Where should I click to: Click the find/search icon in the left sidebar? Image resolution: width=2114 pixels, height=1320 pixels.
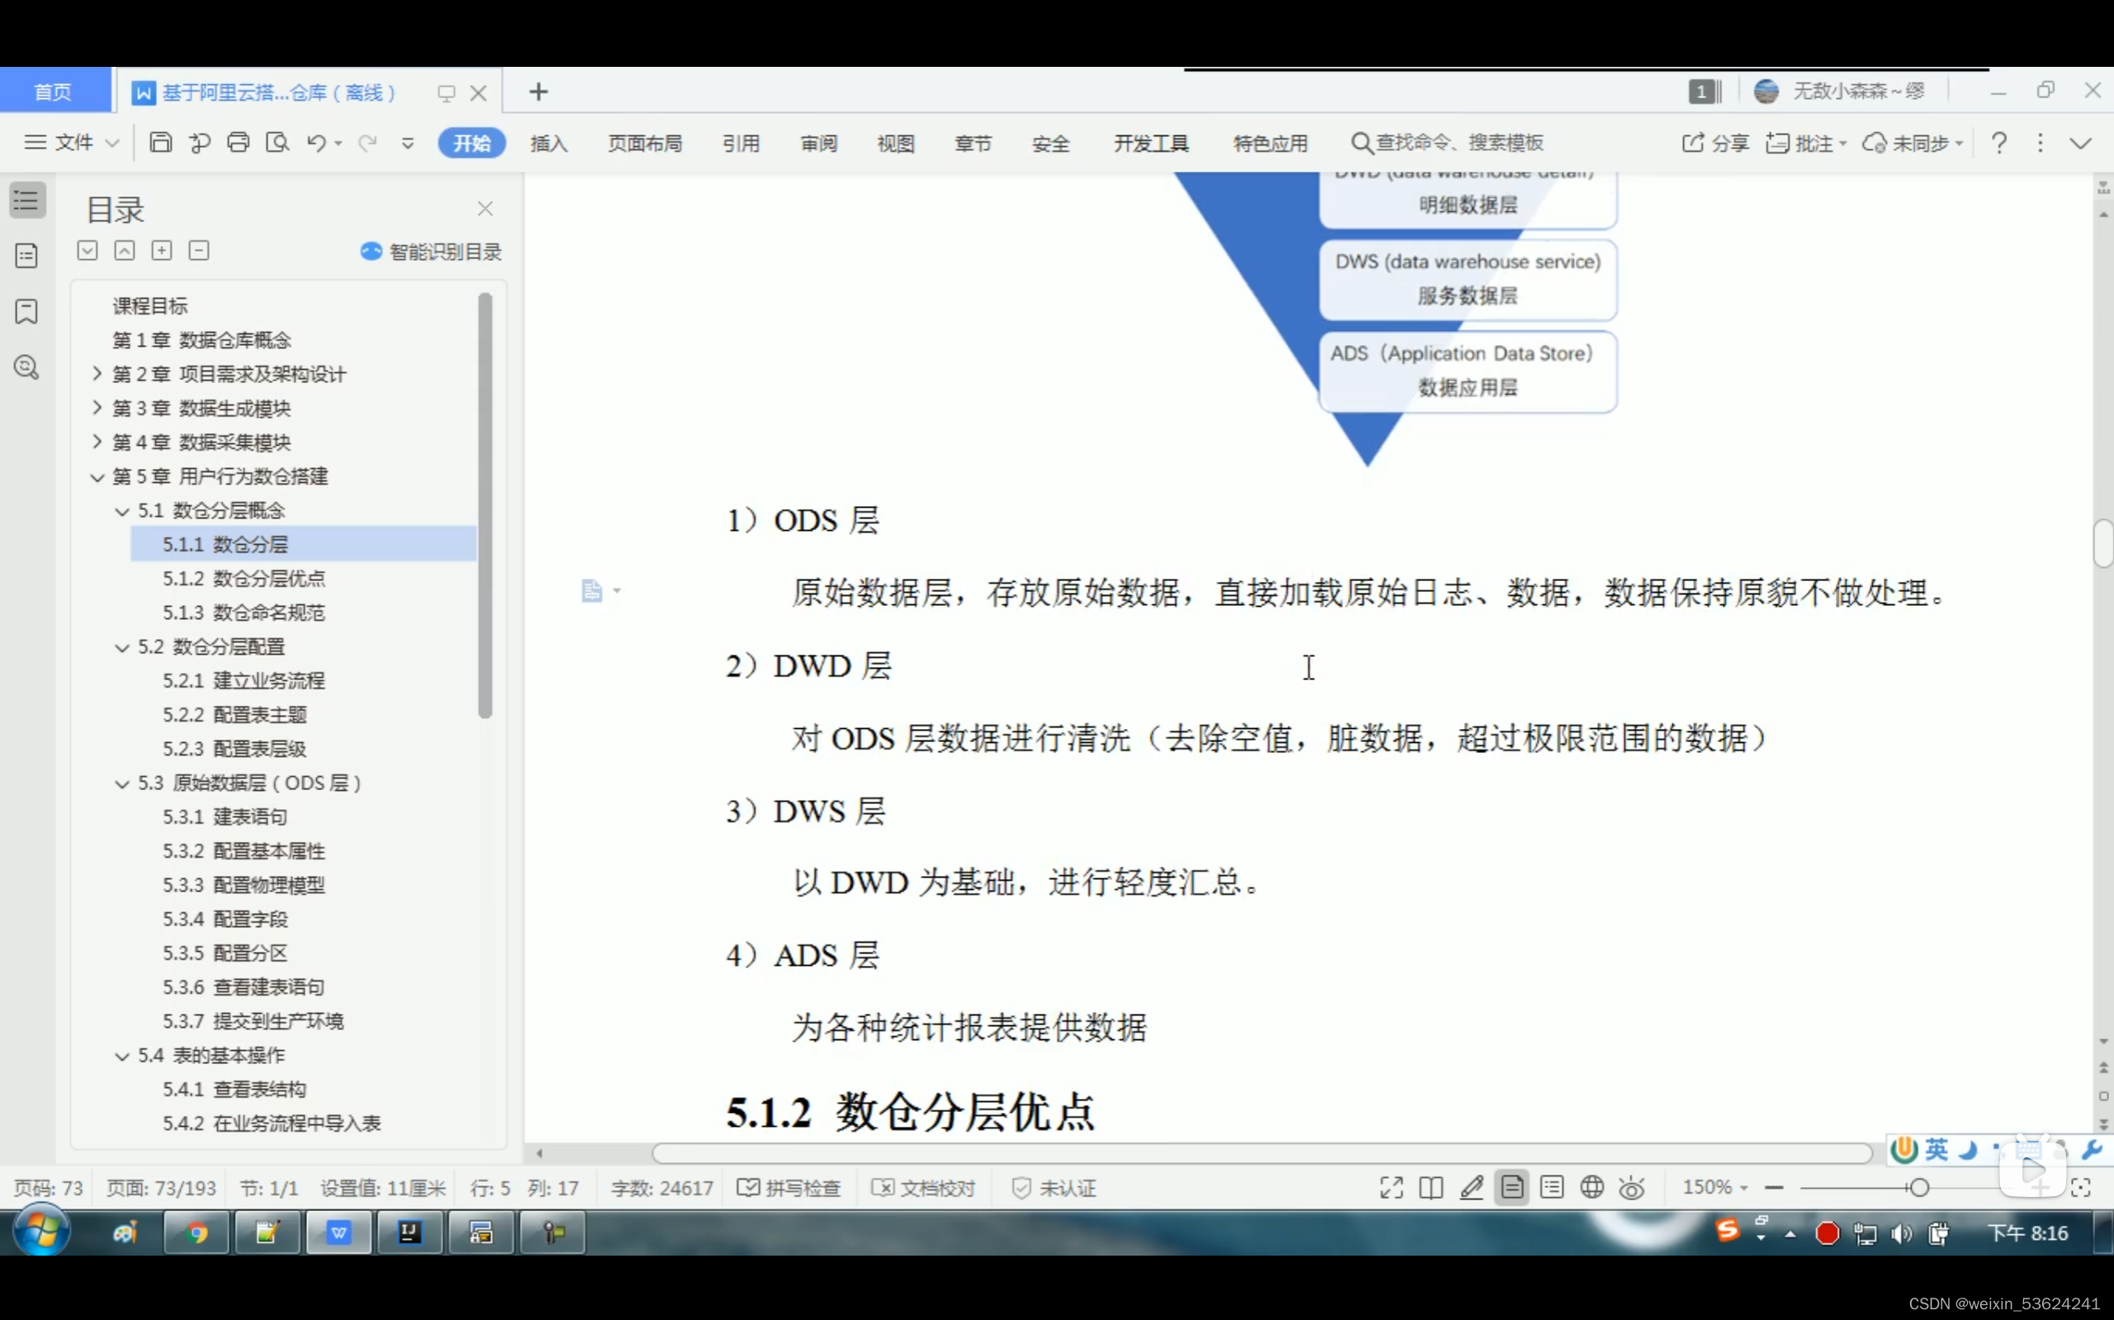[27, 367]
